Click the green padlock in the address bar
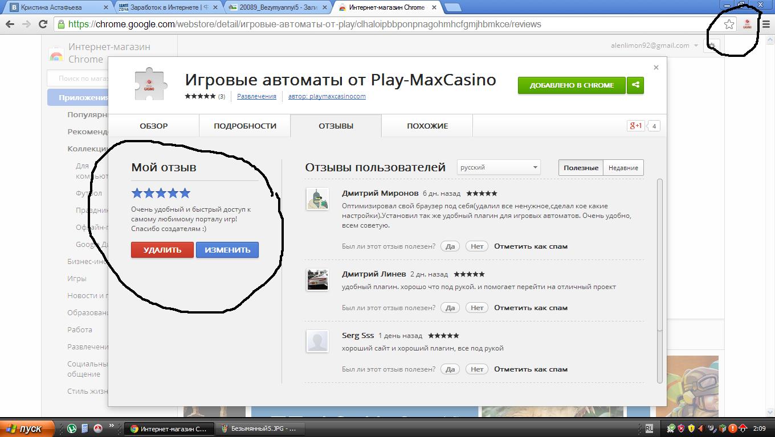Viewport: 775px width, 437px height. (x=61, y=24)
